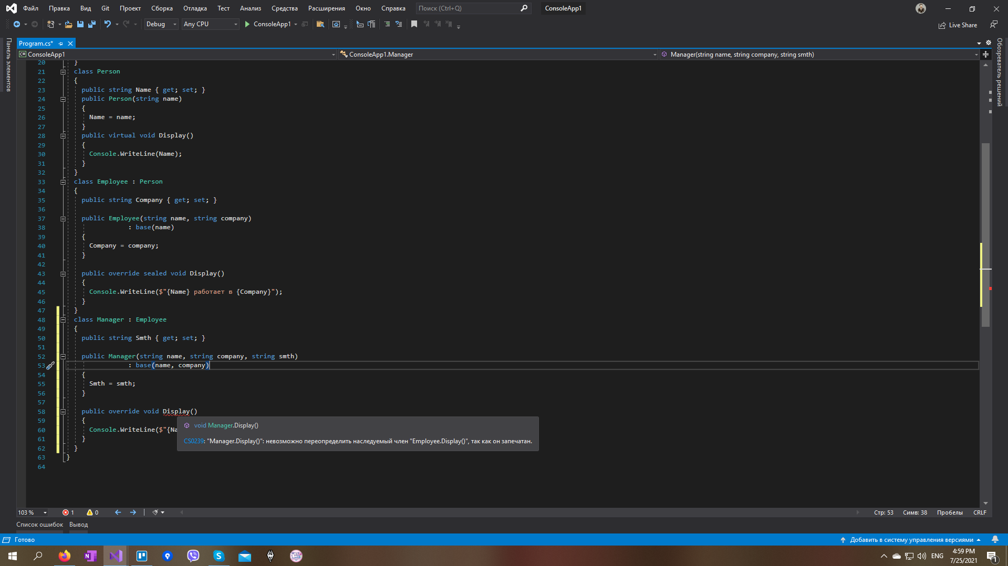This screenshot has width=1008, height=566.
Task: Select the Program.cs document tab
Action: pos(36,44)
